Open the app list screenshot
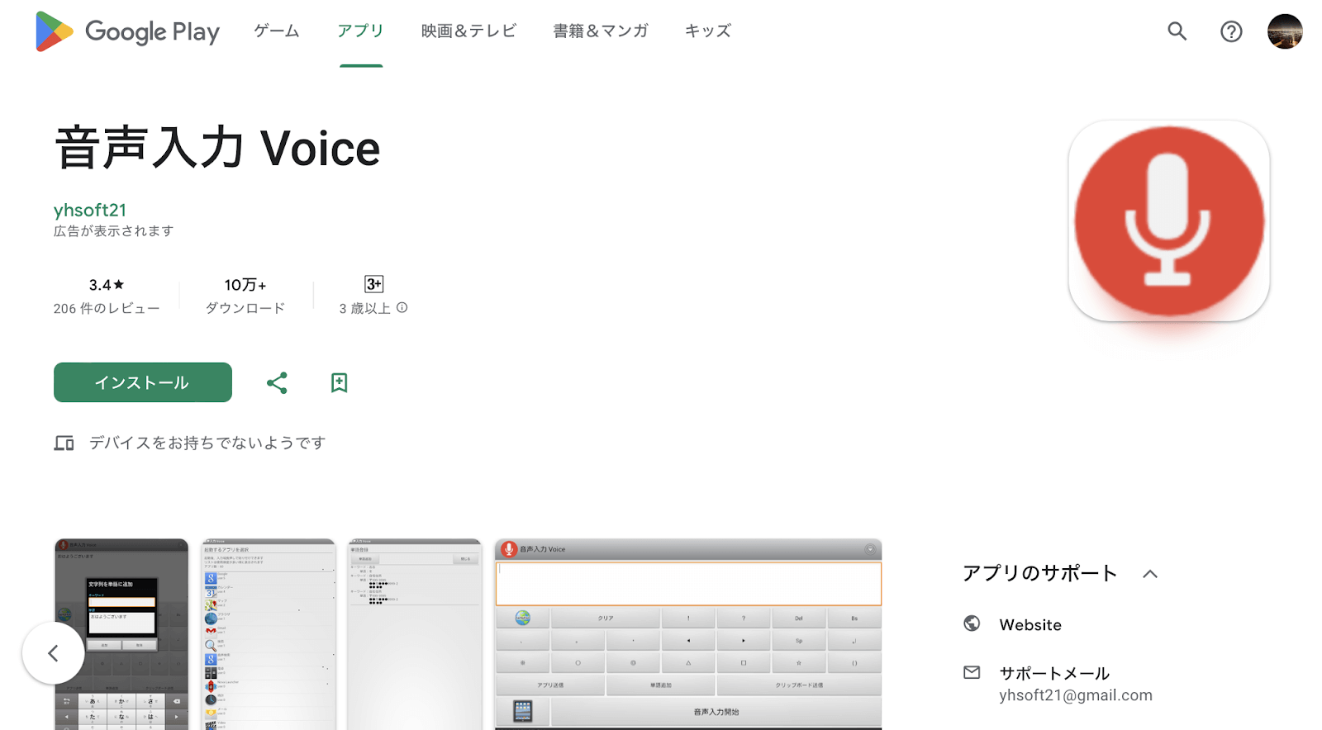Image resolution: width=1322 pixels, height=730 pixels. click(x=269, y=634)
